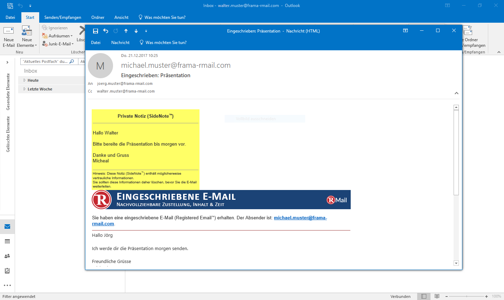Viewport: 504px width, 300px height.
Task: Open message quick access toolbar customization arrow
Action: [146, 31]
